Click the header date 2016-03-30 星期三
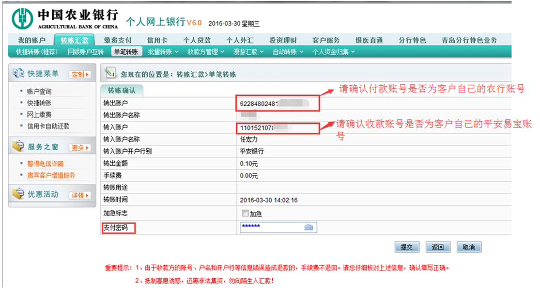The image size is (540, 288). (234, 24)
